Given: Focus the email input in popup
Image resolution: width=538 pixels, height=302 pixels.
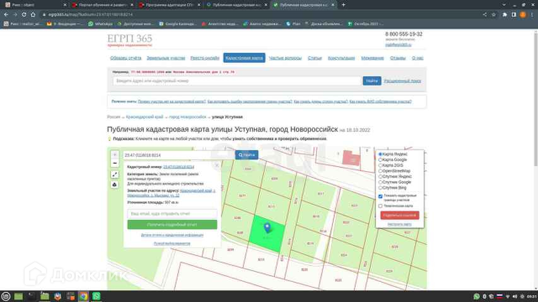Looking at the screenshot, I should point(172,214).
